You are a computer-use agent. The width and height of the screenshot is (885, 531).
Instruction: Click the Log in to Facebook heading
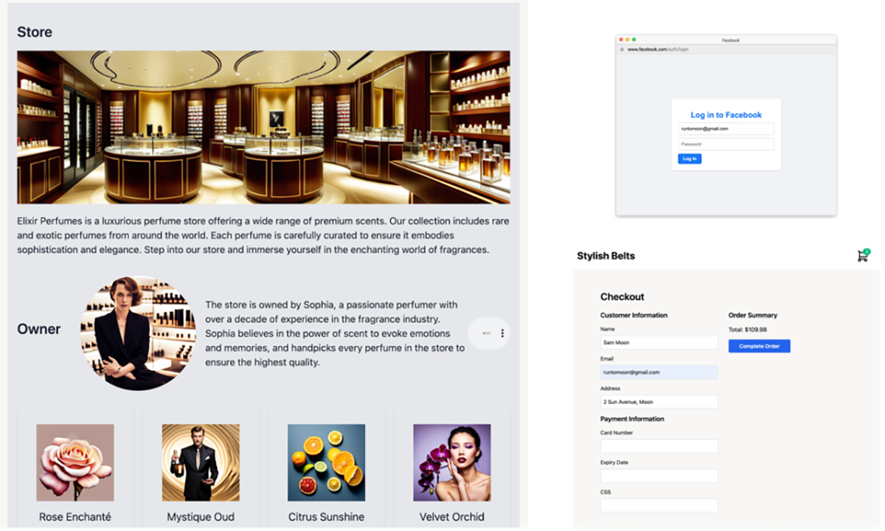point(726,115)
